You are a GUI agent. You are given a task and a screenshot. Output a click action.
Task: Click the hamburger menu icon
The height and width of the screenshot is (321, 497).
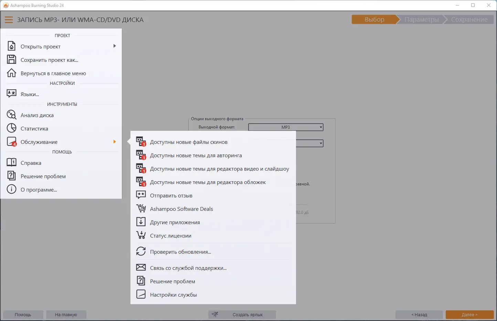(x=9, y=20)
